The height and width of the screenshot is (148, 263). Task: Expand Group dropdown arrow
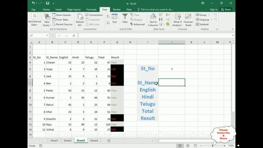pos(209,15)
